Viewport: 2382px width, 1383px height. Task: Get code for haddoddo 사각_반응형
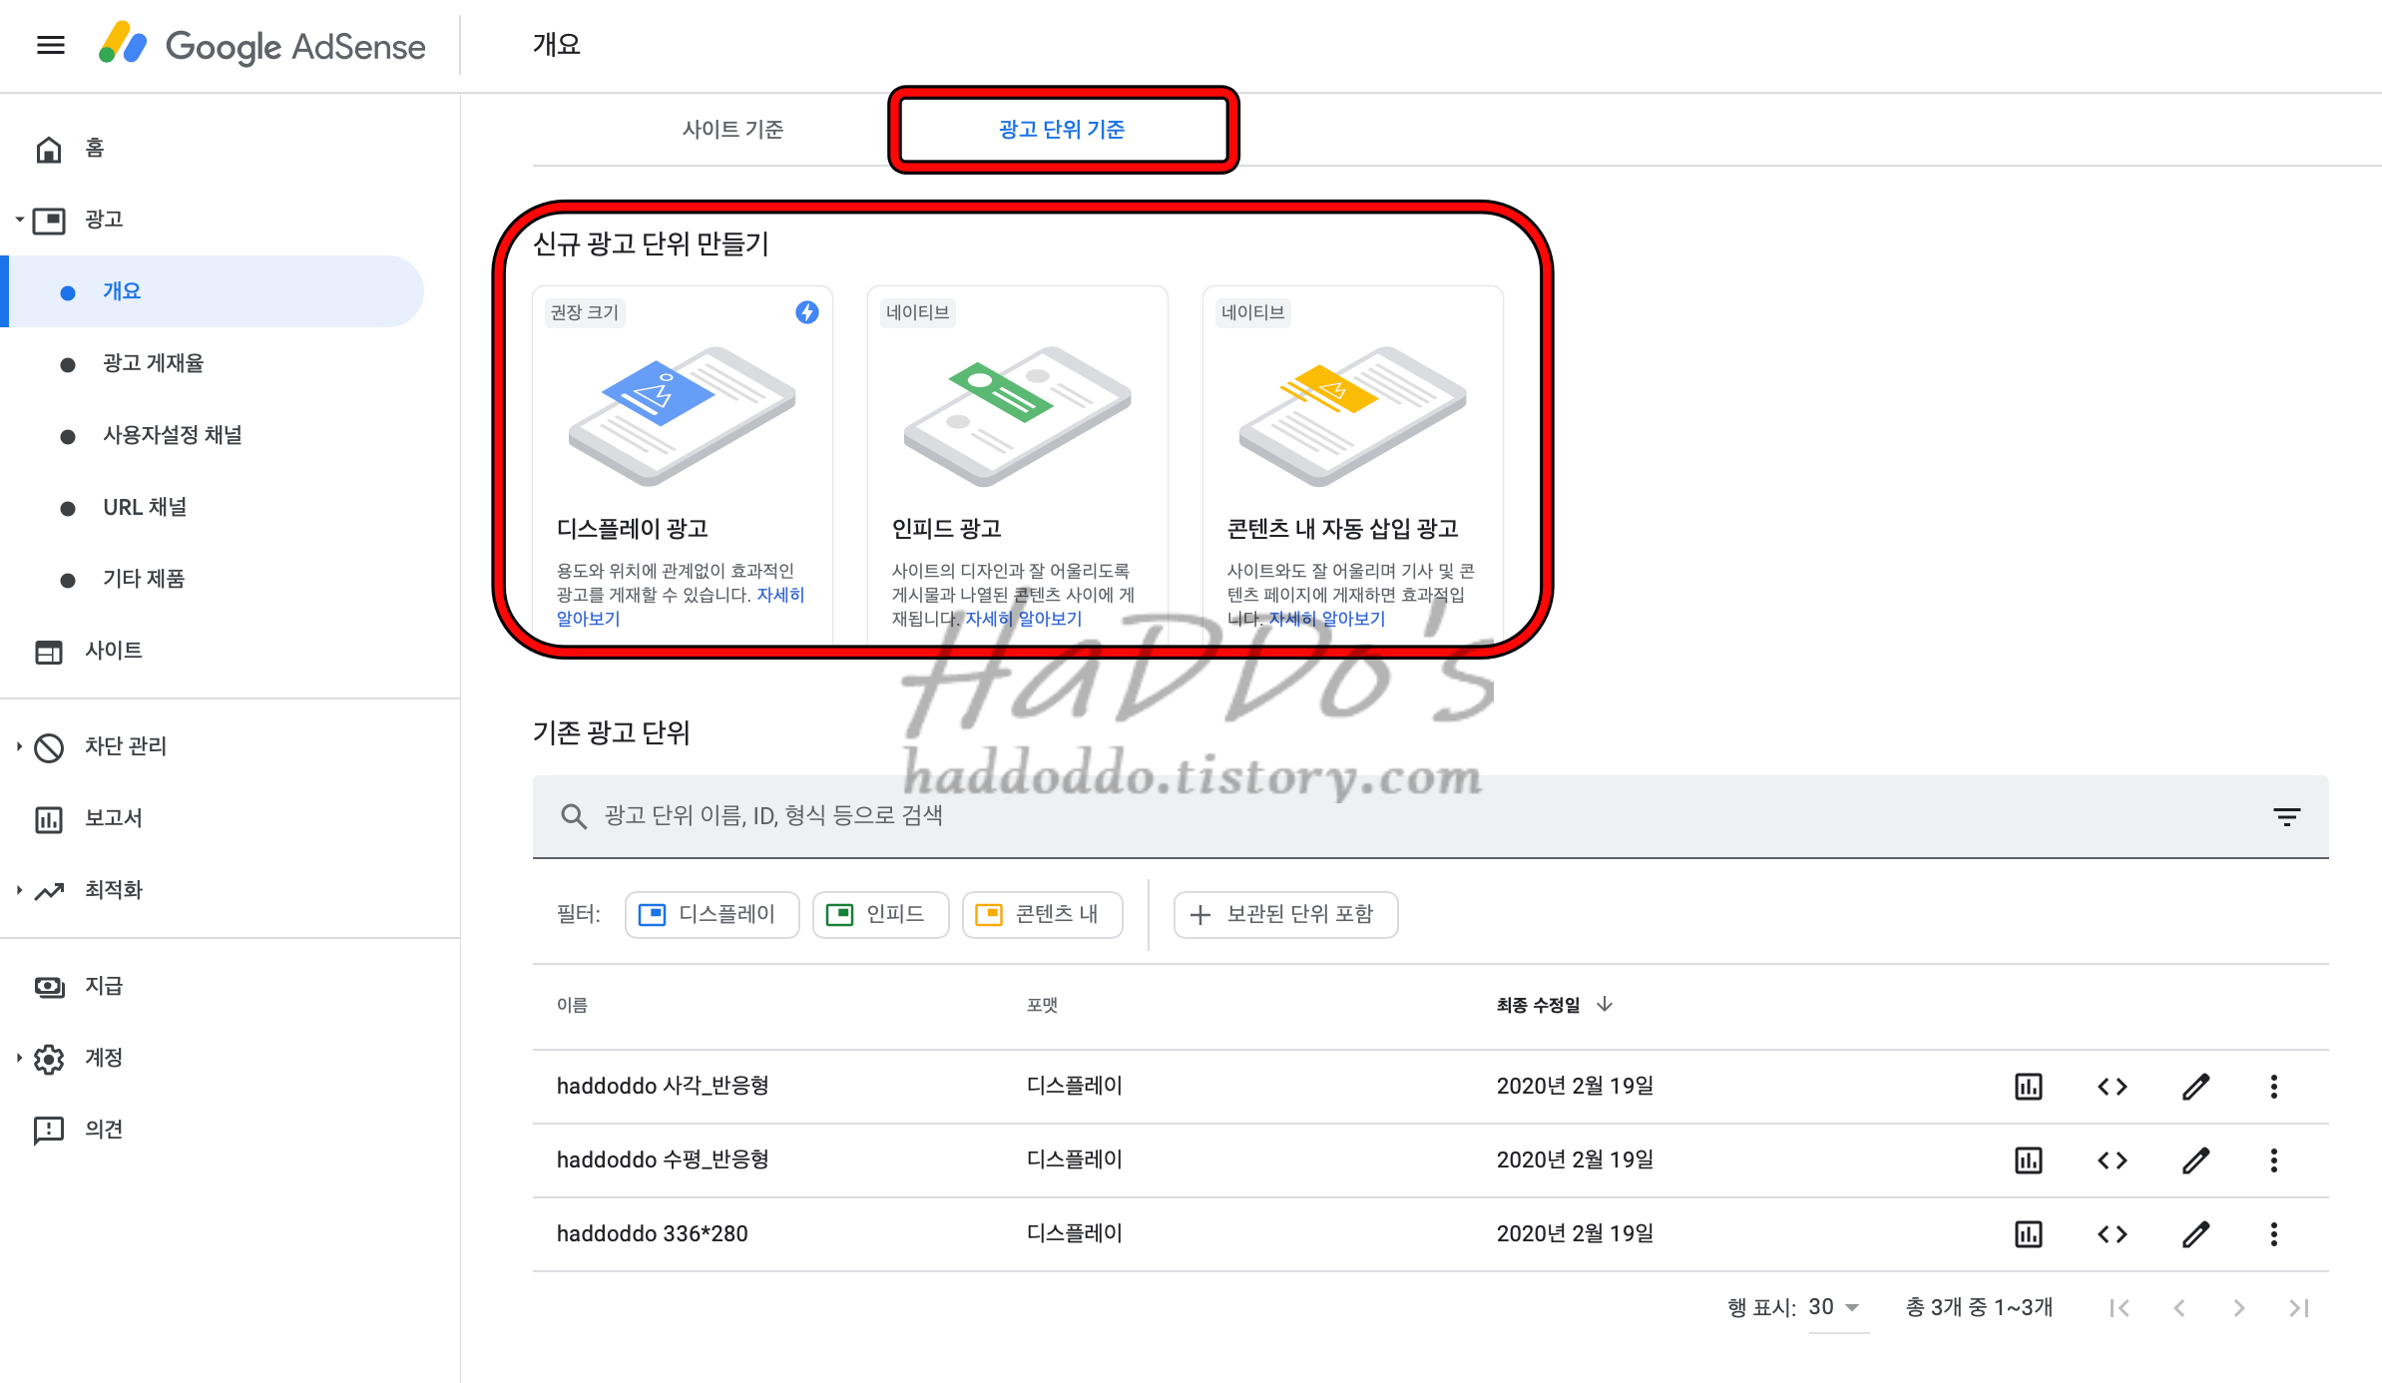pyautogui.click(x=2113, y=1087)
